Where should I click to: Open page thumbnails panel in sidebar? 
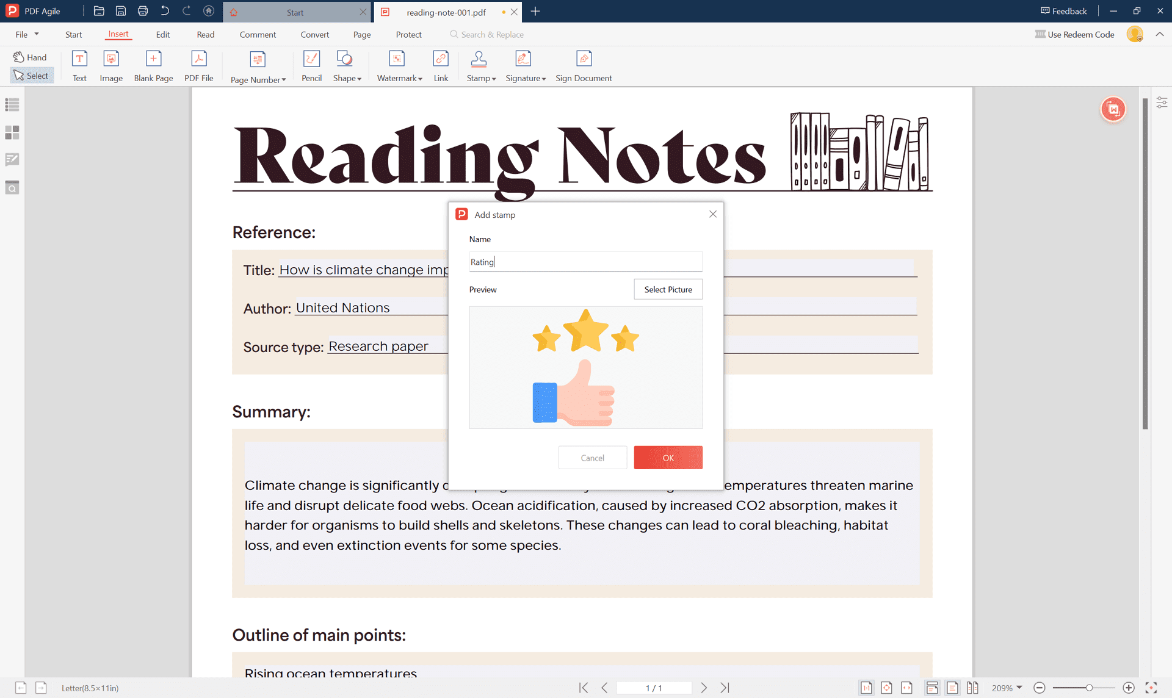point(12,132)
